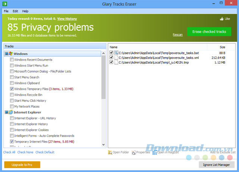
Task: Check Windows Start Menu Run
Action: 12,65
